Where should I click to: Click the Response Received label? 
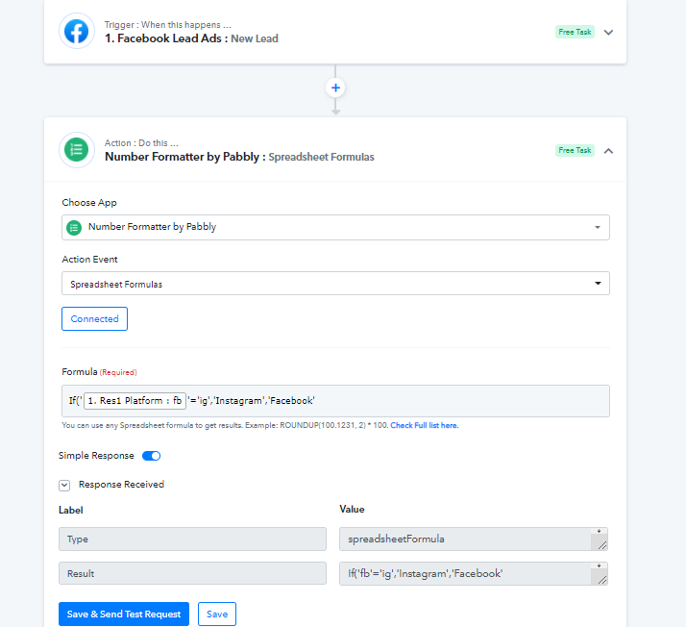121,485
